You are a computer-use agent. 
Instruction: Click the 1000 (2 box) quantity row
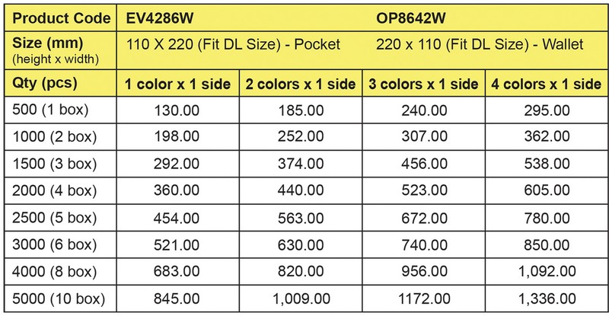(x=306, y=137)
